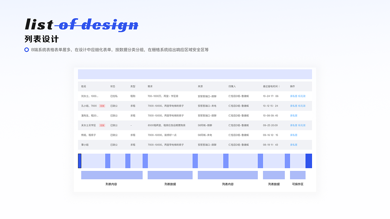Screen dimensions: 390x219
Task: Click 标无效 in the 吴女士买学区 row
Action: (302, 125)
